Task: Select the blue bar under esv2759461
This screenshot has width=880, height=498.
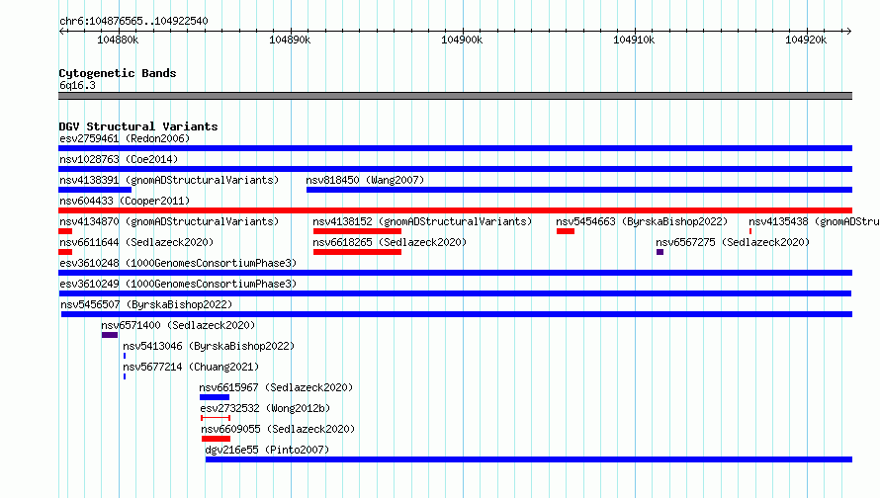Action: pos(455,148)
